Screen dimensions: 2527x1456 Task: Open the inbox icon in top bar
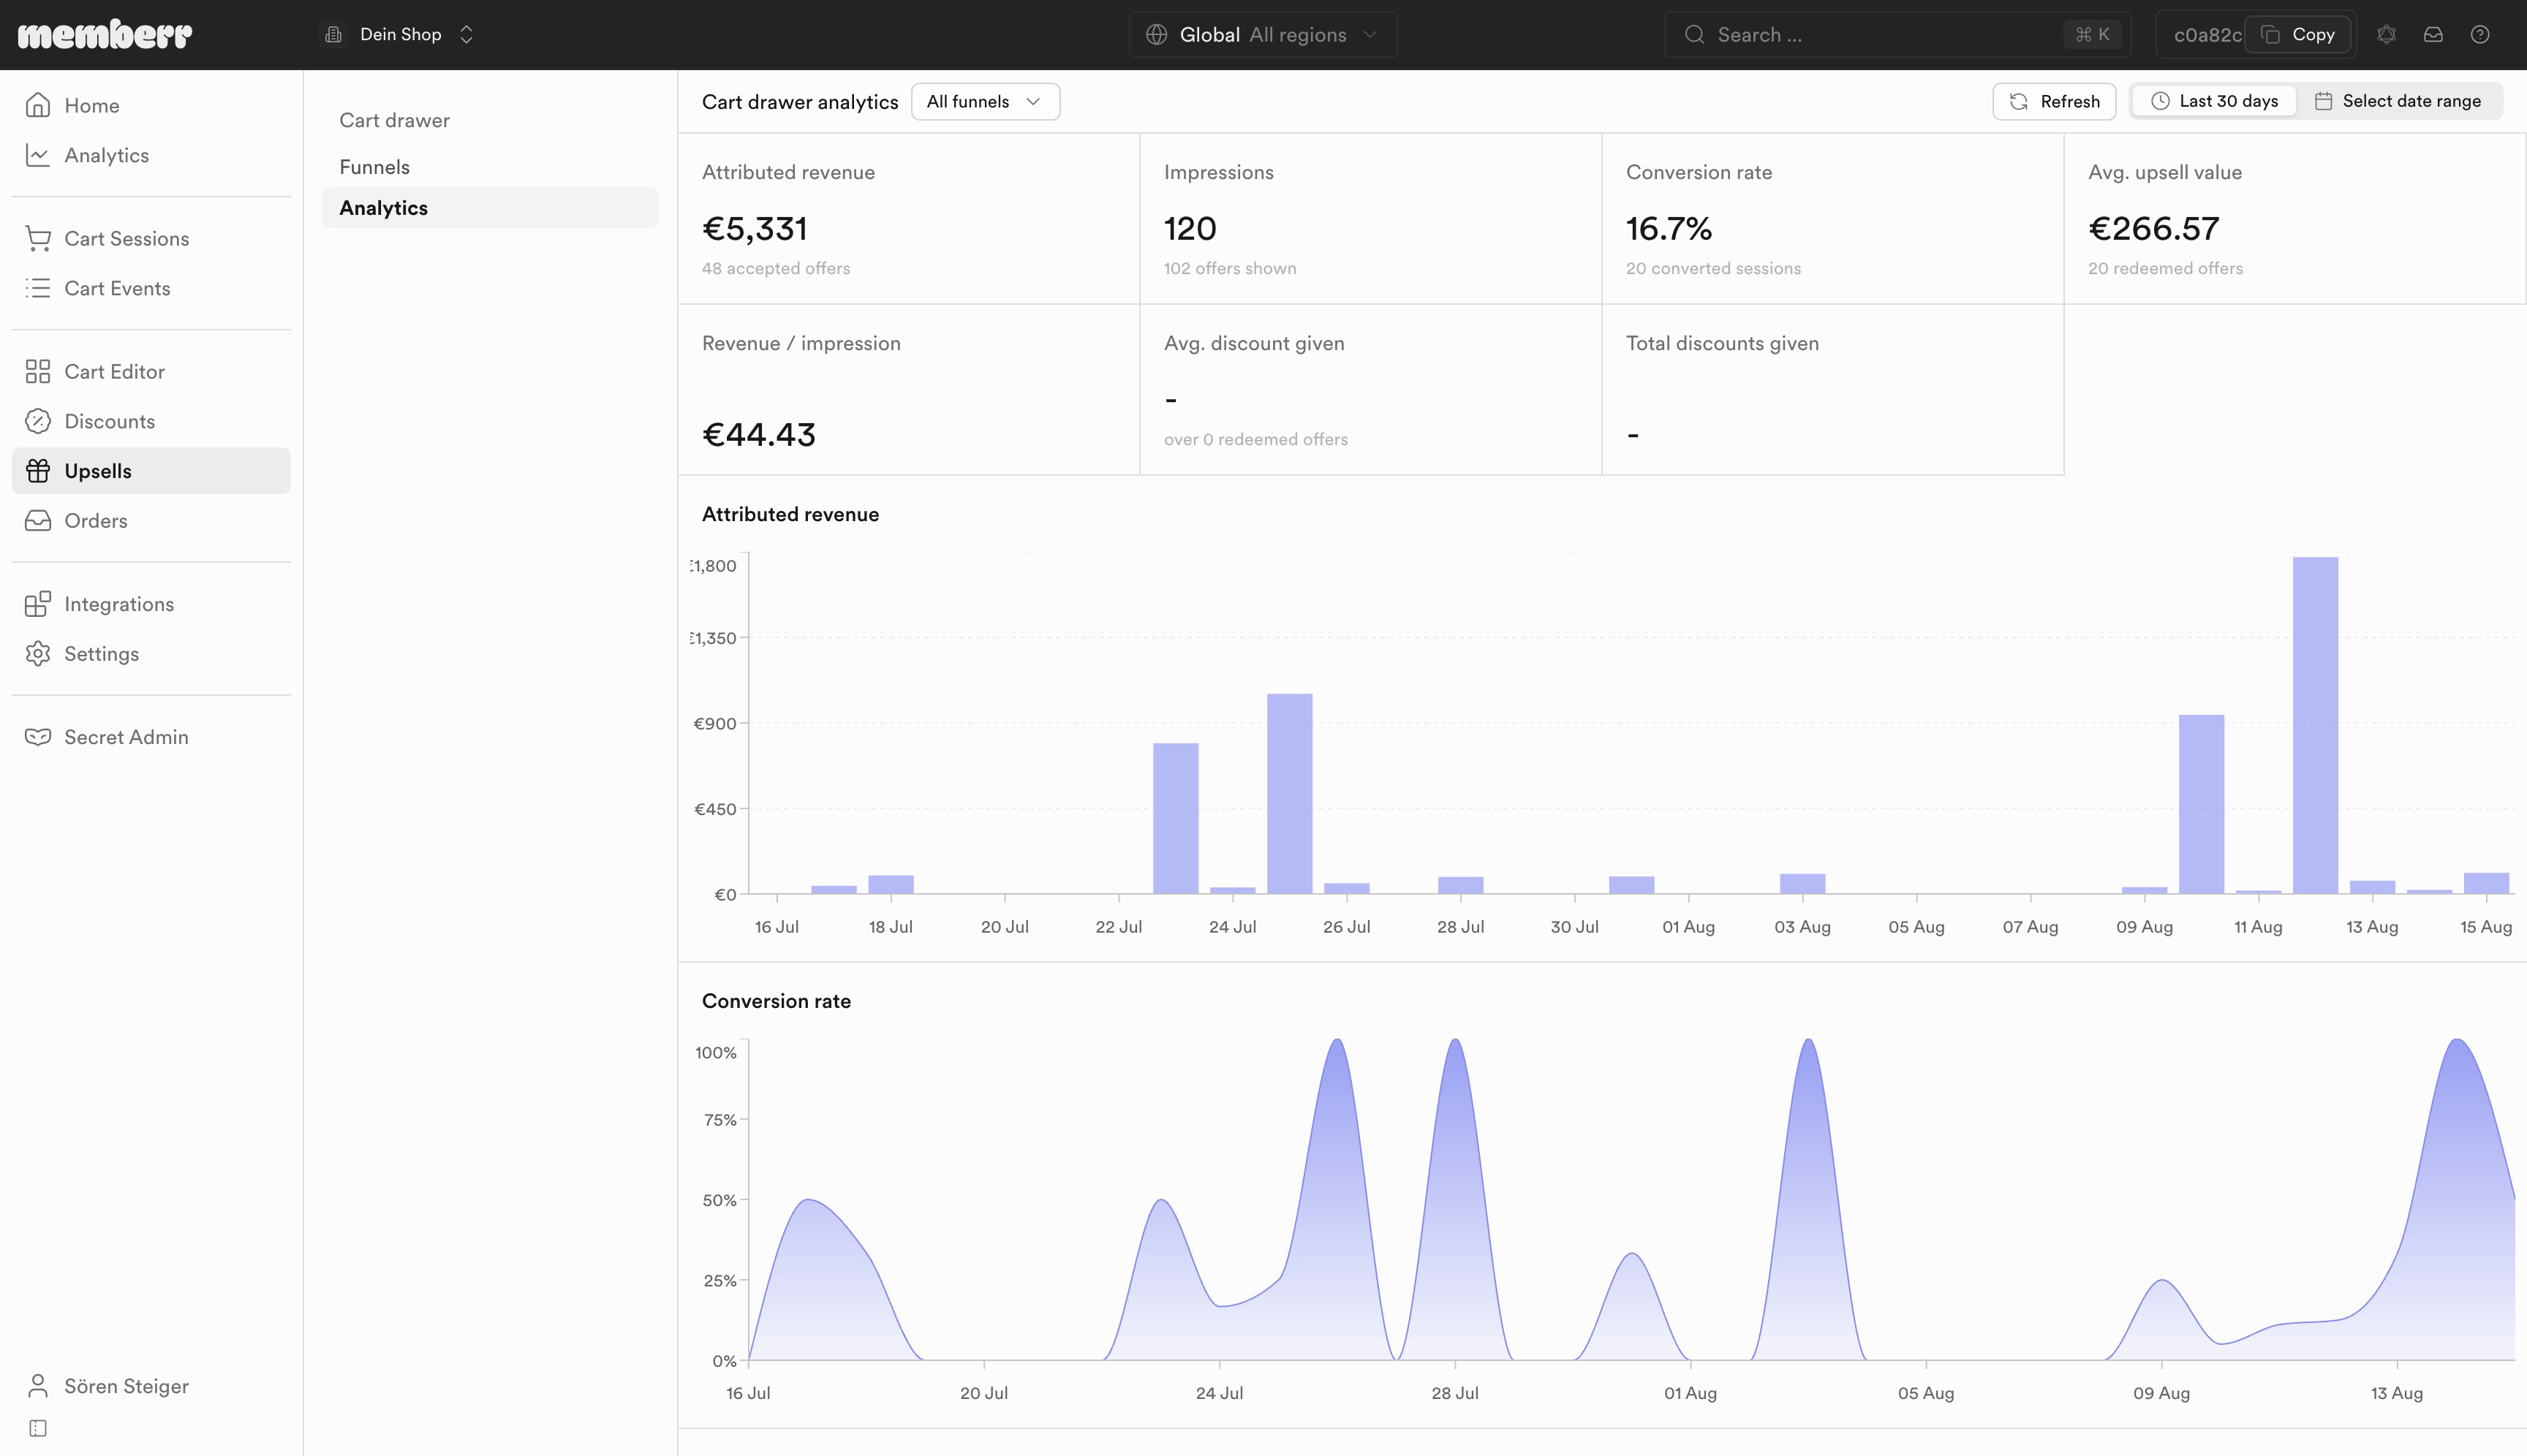point(2433,35)
